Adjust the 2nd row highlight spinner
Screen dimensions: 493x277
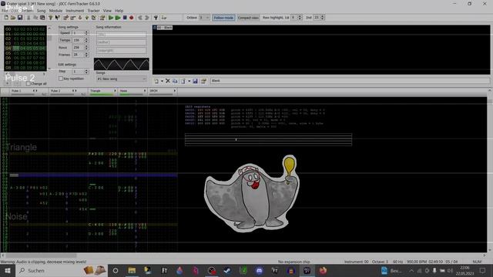(x=323, y=18)
